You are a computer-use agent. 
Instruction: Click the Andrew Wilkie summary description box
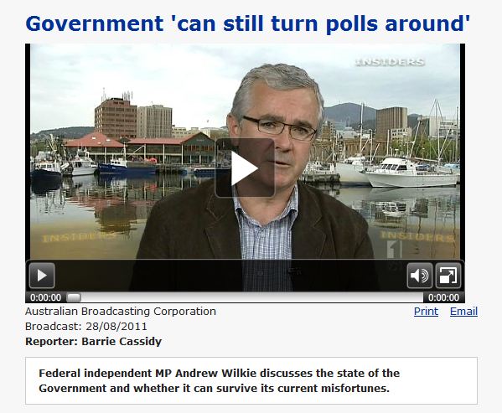(251, 380)
